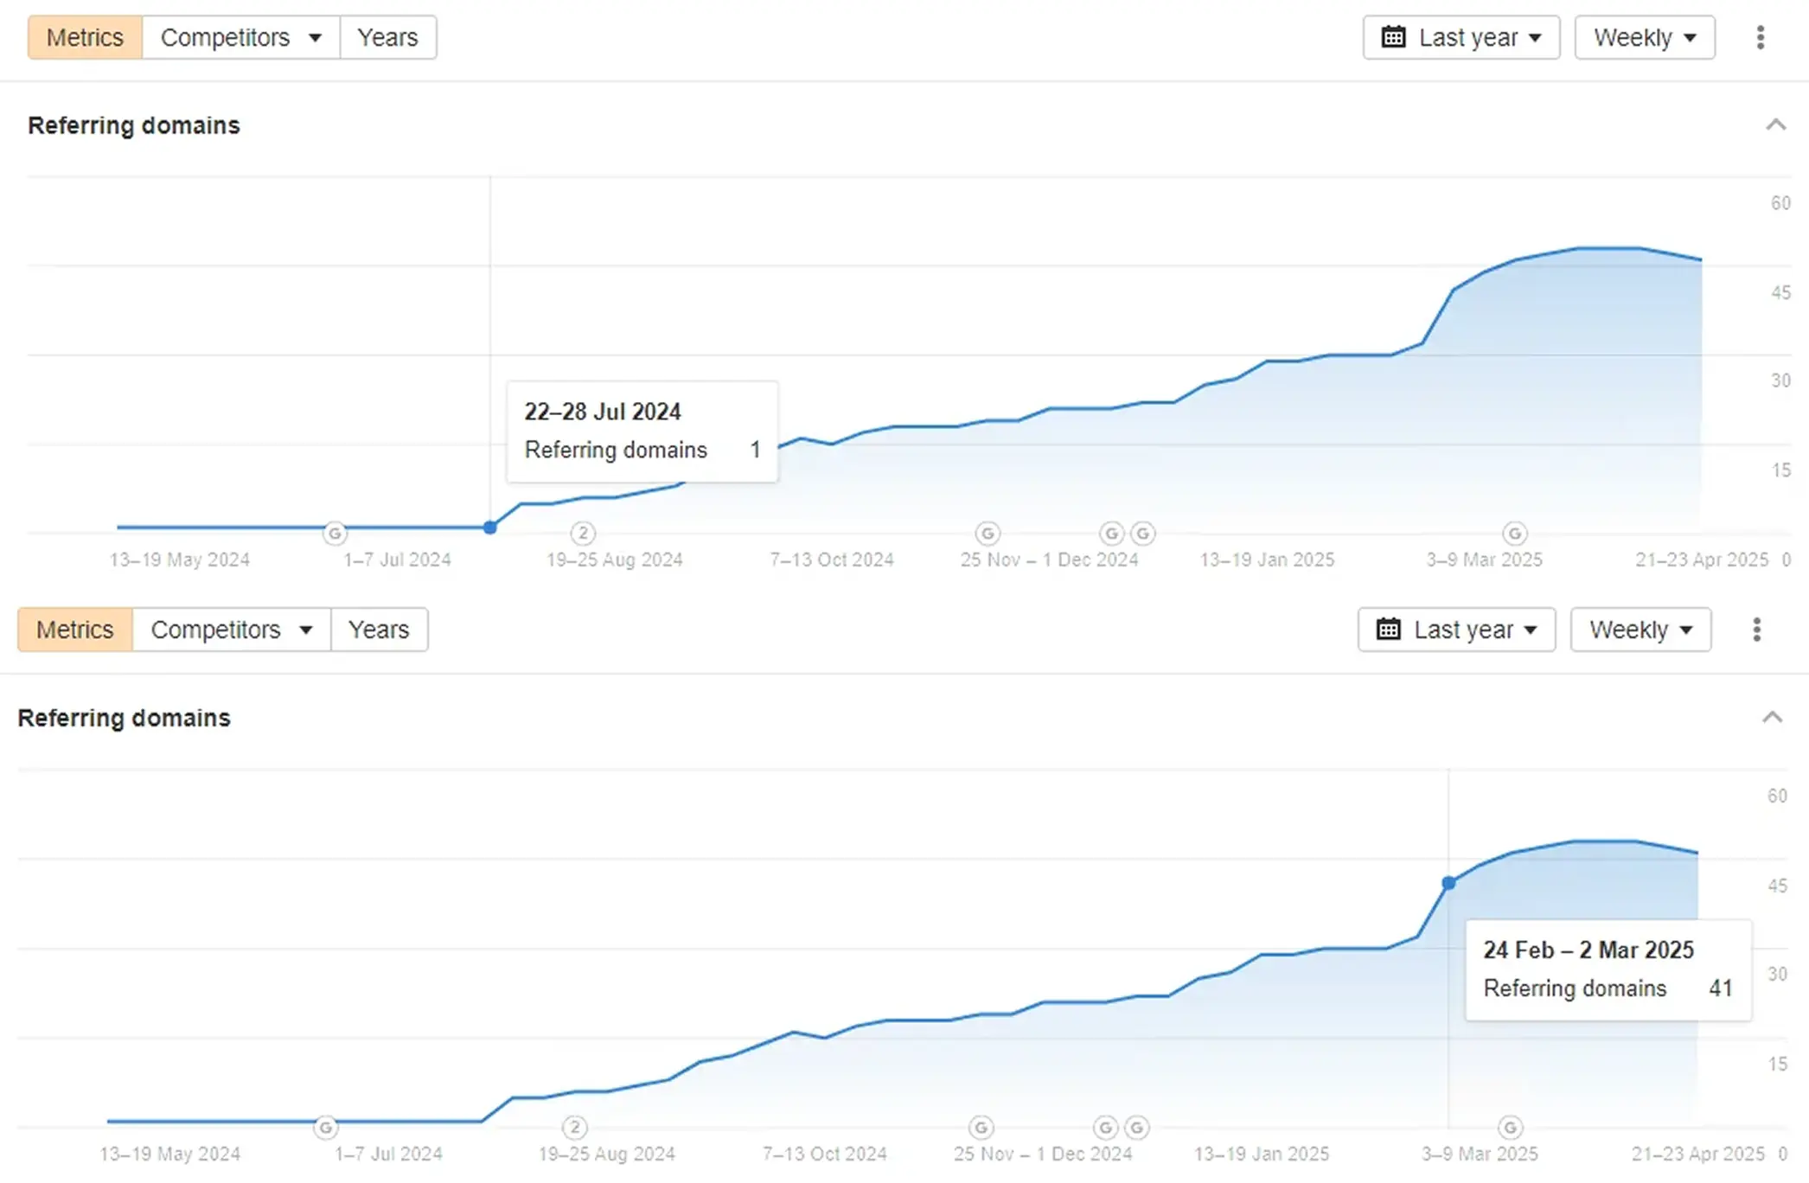Click the right-hand G of the pair near Dec 2024 in the bottom chart
This screenshot has width=1809, height=1183.
point(1137,1128)
